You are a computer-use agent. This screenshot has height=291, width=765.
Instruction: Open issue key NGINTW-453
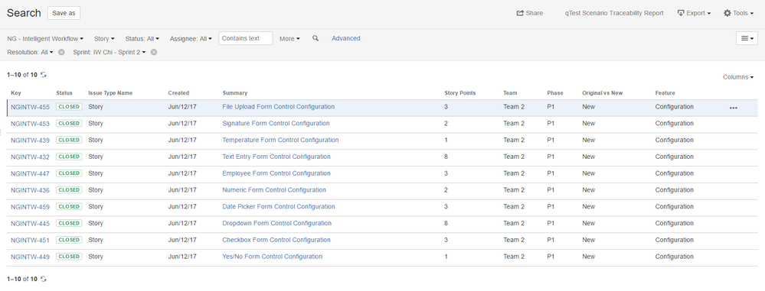tap(31, 124)
